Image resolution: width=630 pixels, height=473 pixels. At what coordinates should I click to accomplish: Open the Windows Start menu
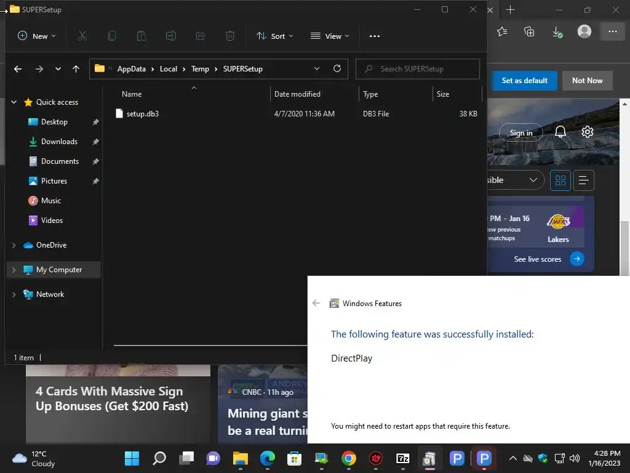click(x=132, y=458)
